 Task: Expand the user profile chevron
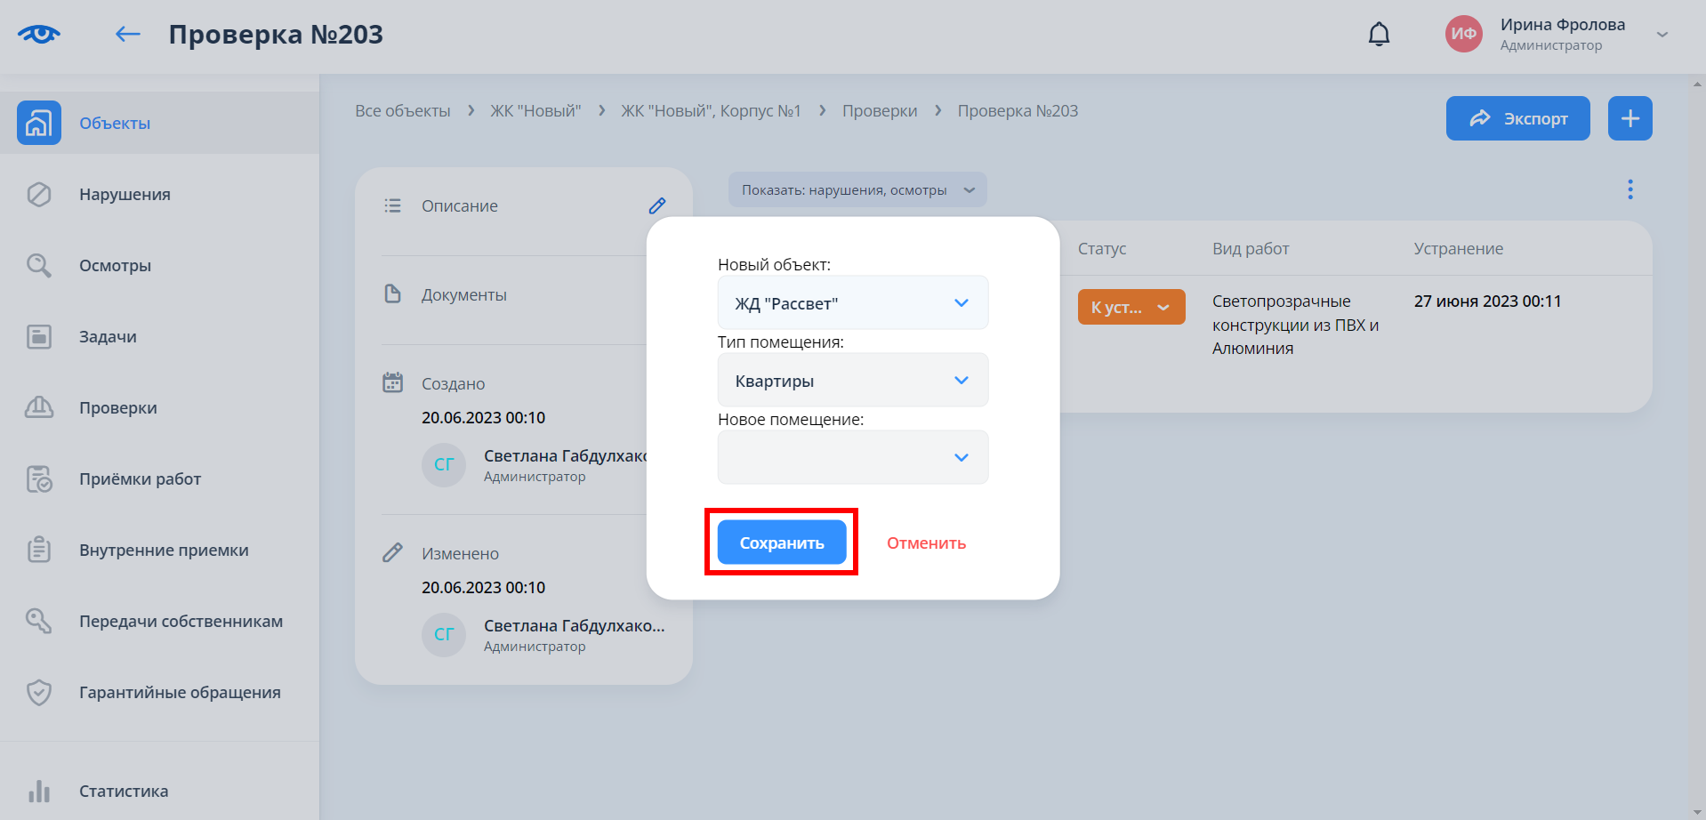1662,35
